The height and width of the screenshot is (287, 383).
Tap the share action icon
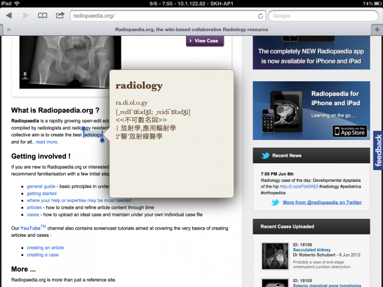pos(60,16)
